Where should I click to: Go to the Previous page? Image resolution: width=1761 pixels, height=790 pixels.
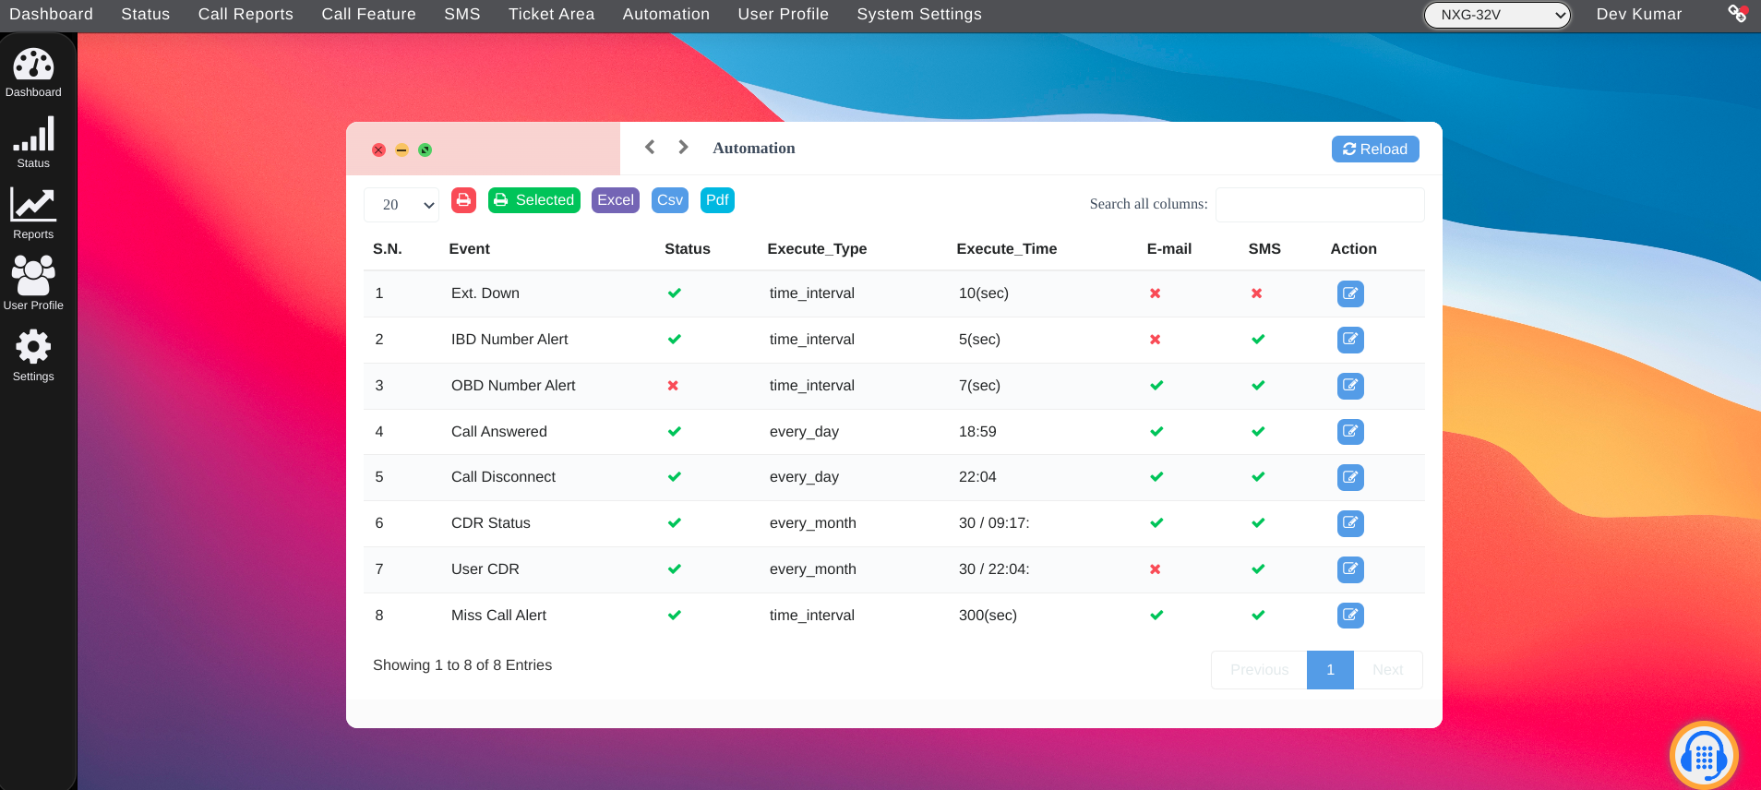point(1259,670)
